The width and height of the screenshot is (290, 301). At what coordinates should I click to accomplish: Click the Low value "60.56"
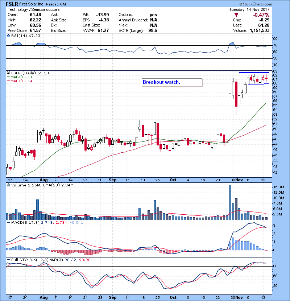(36, 25)
